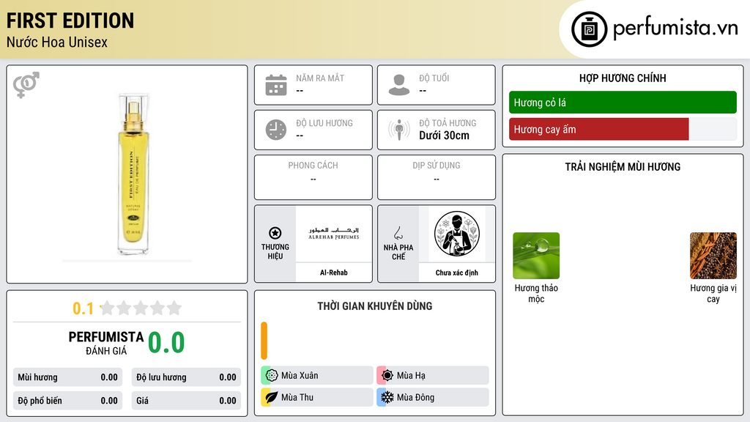
Task: Click the Nước Hoa Unisex subtitle
Action: [57, 42]
